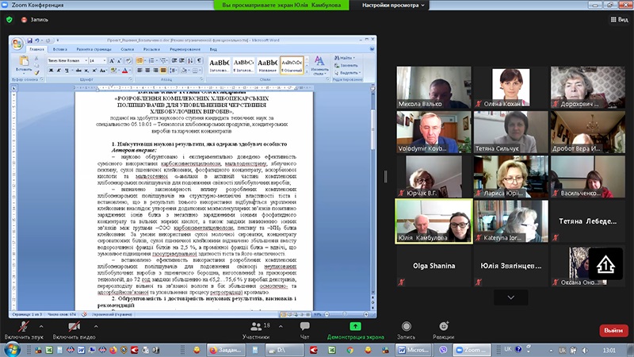This screenshot has height=357, width=634.
Task: Open the Zoom Вид layout menu
Action: pos(620,19)
